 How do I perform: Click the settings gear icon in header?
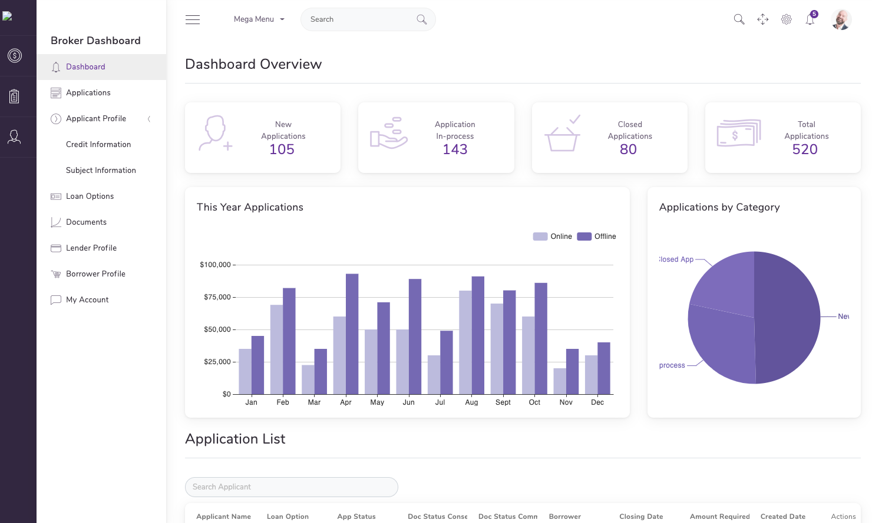point(786,19)
